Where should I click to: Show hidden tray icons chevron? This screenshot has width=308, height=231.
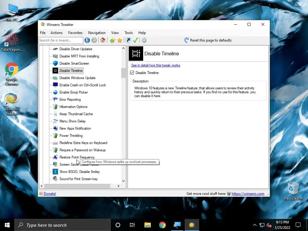[x=254, y=225]
